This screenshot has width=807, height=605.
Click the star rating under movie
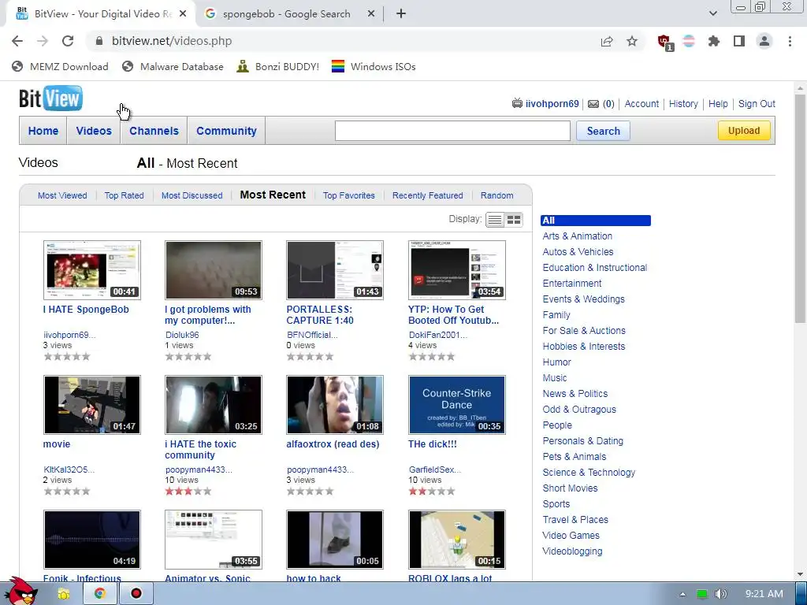coord(67,492)
